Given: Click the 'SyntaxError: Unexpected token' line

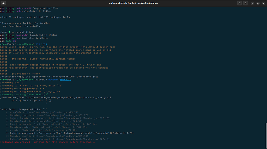Looking at the screenshot, I should coord(23,109).
